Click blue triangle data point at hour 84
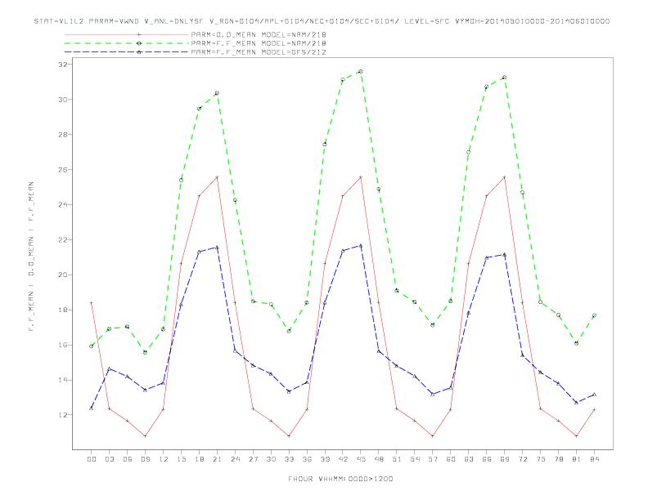The height and width of the screenshot is (500, 648). [594, 395]
